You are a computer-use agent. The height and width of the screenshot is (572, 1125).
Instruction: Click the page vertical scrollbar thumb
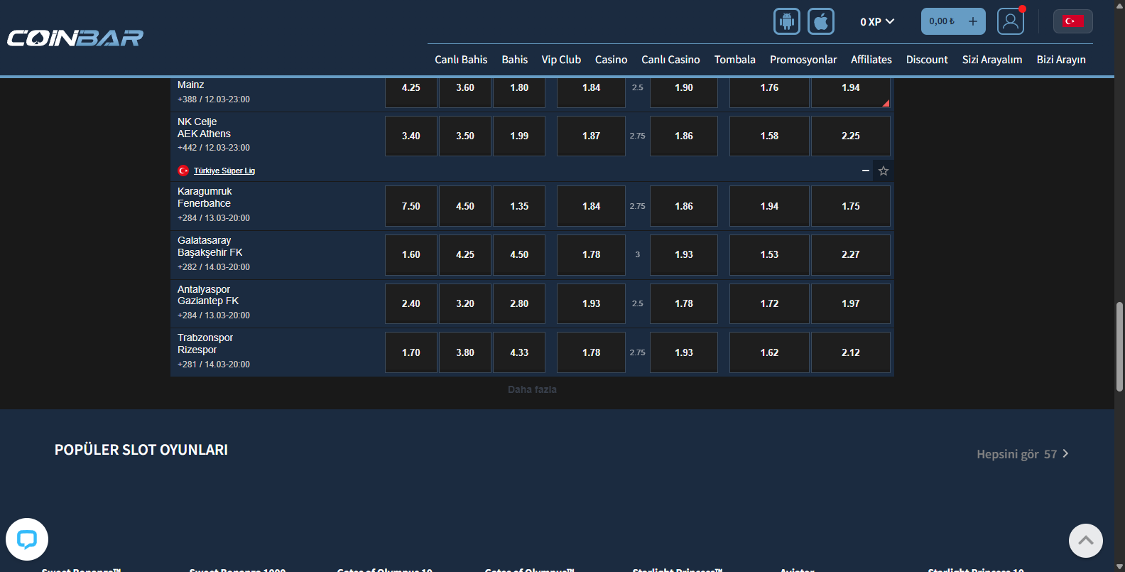coord(1119,347)
